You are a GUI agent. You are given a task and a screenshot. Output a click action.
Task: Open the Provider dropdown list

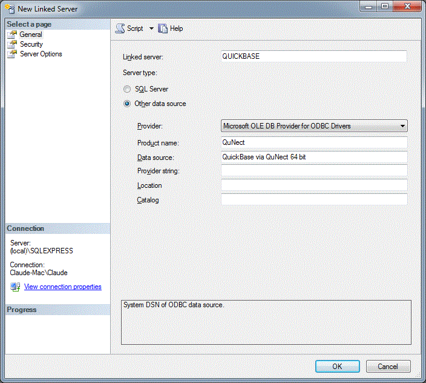314,126
